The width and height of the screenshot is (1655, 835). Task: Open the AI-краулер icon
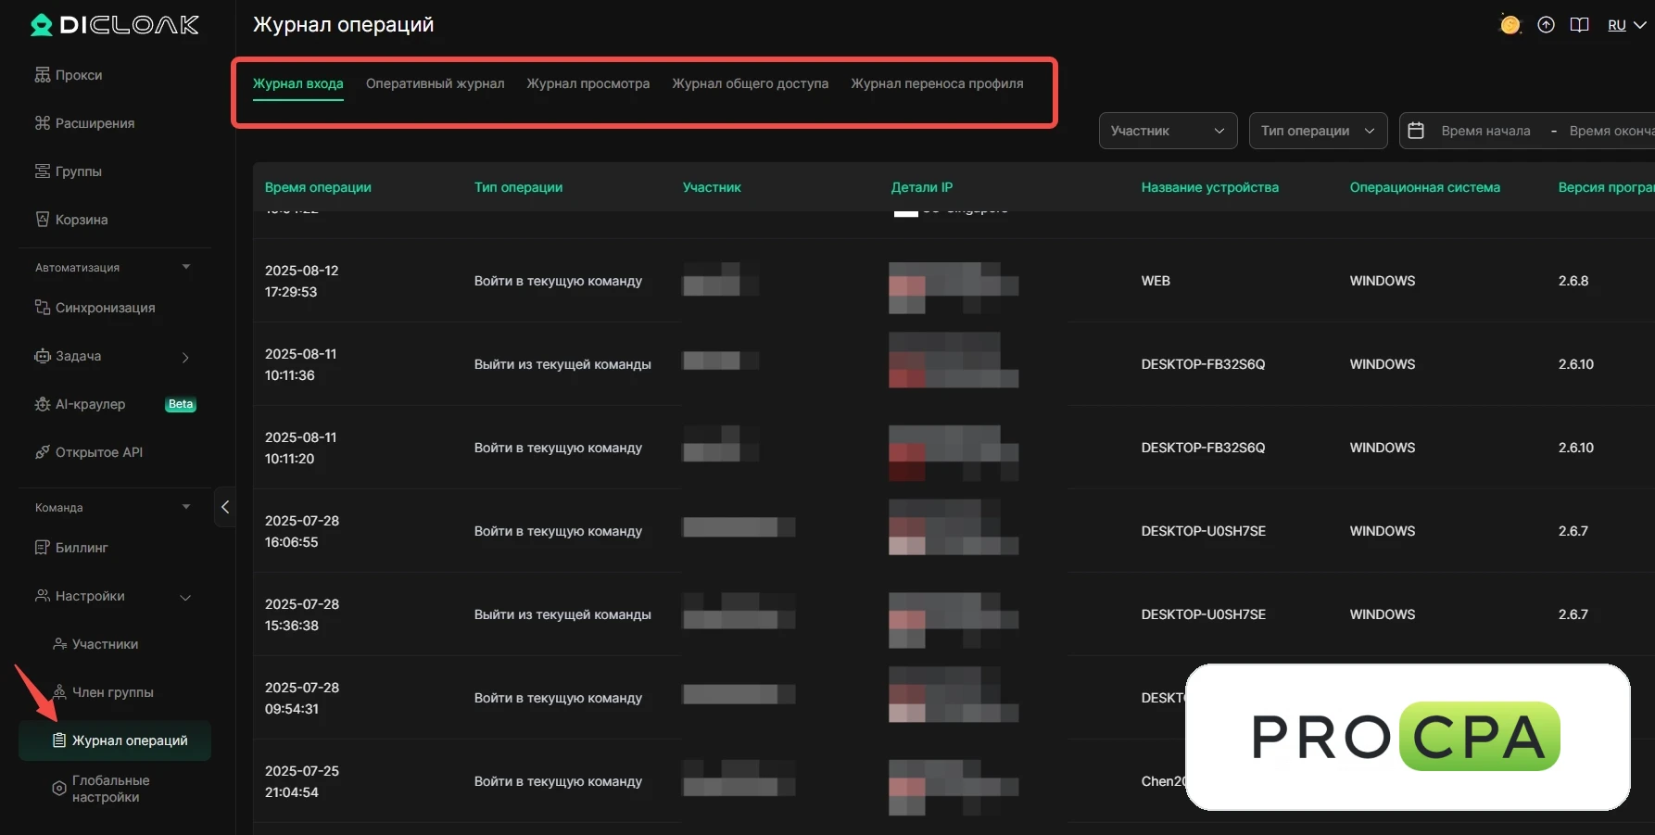43,404
